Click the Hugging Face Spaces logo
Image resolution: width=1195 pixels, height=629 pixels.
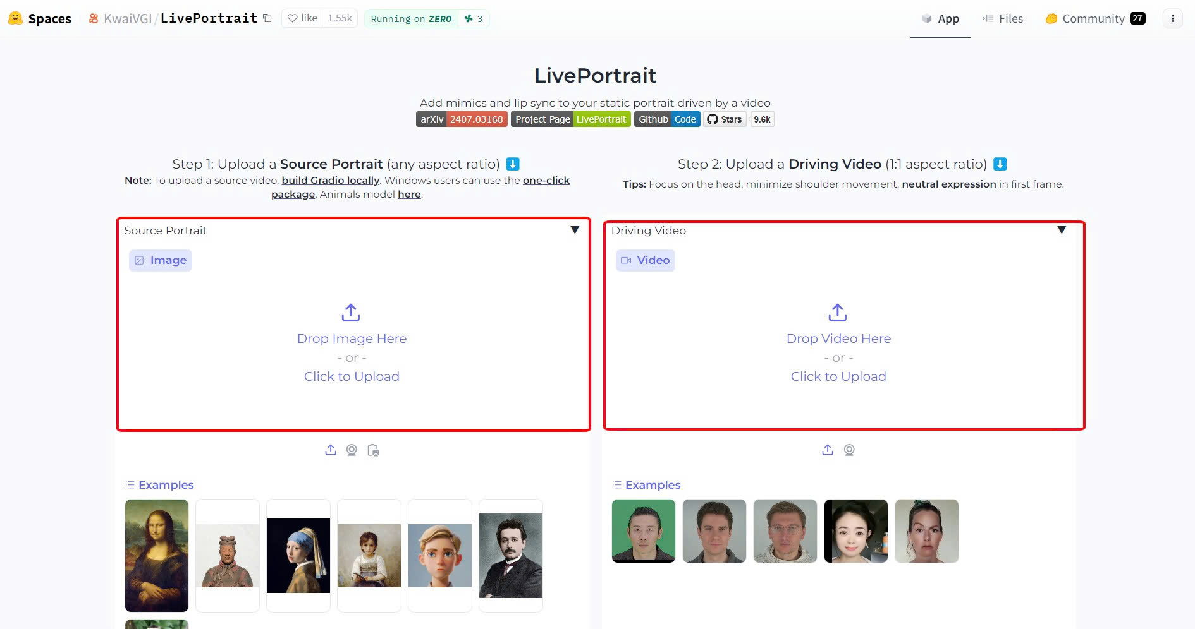tap(39, 18)
